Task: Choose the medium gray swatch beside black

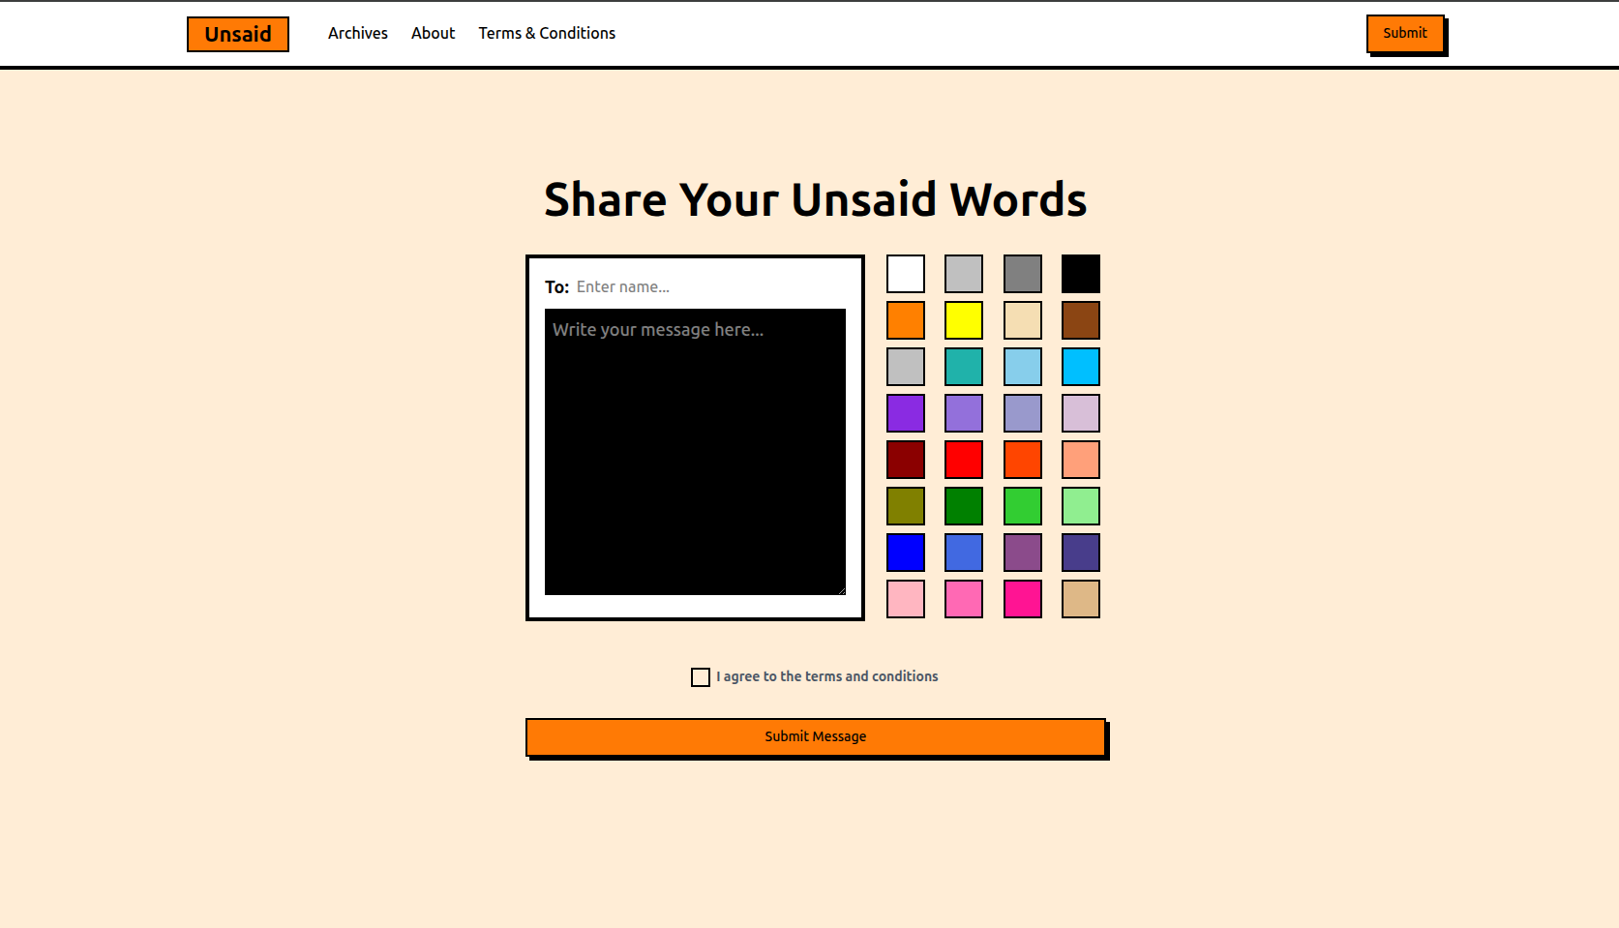Action: (x=1023, y=274)
